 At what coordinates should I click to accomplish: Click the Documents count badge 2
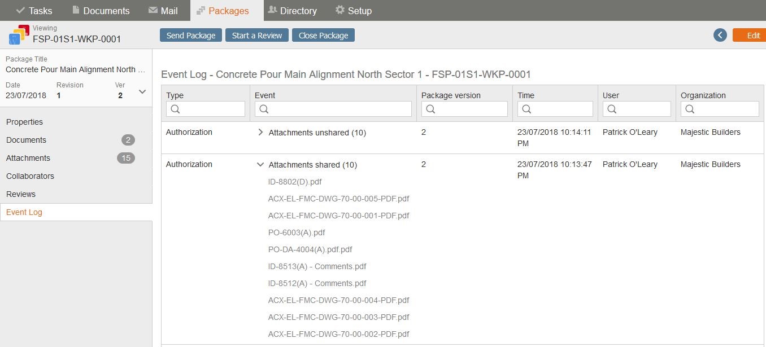coord(128,140)
